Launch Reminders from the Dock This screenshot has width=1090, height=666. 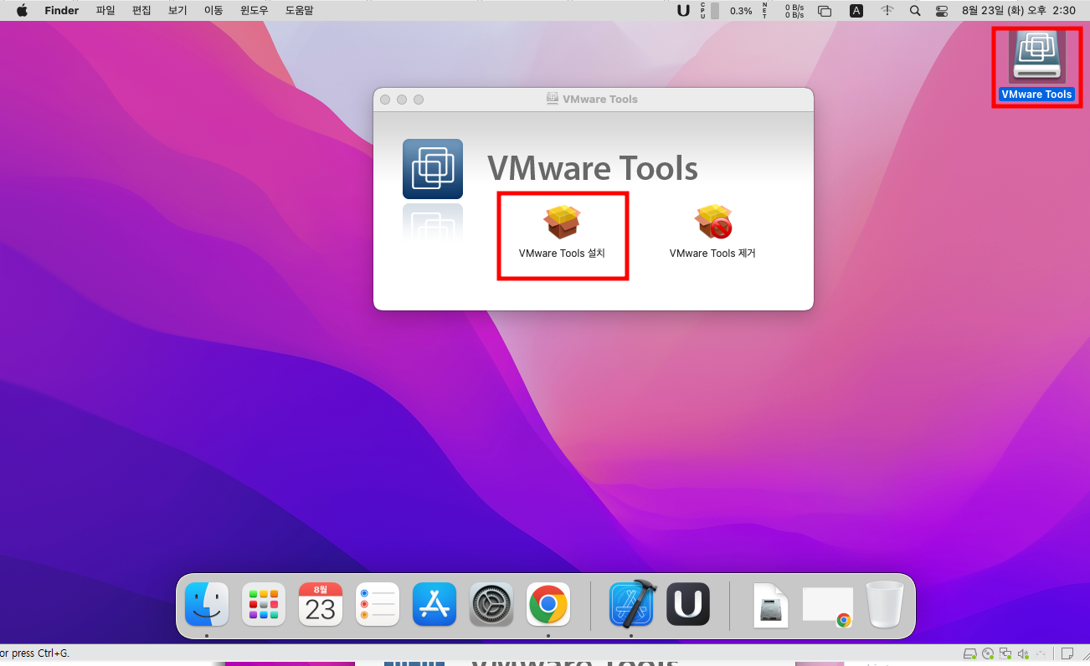coord(378,604)
